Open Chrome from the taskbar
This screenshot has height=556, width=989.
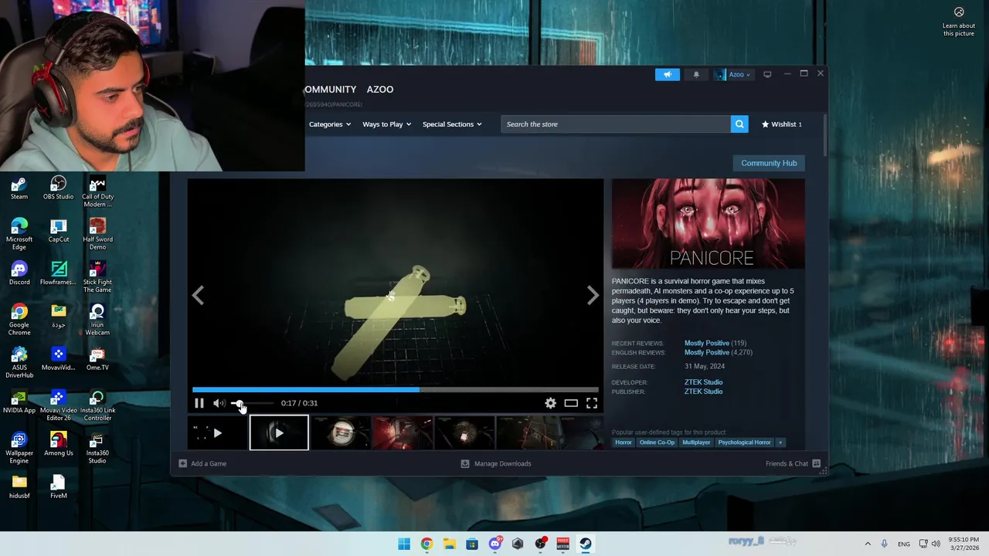pos(427,544)
